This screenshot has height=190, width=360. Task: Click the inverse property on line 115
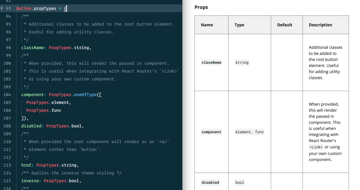point(30,181)
